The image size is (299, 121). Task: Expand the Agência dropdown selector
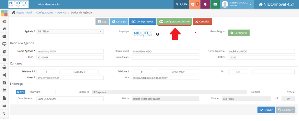[x=70, y=31]
